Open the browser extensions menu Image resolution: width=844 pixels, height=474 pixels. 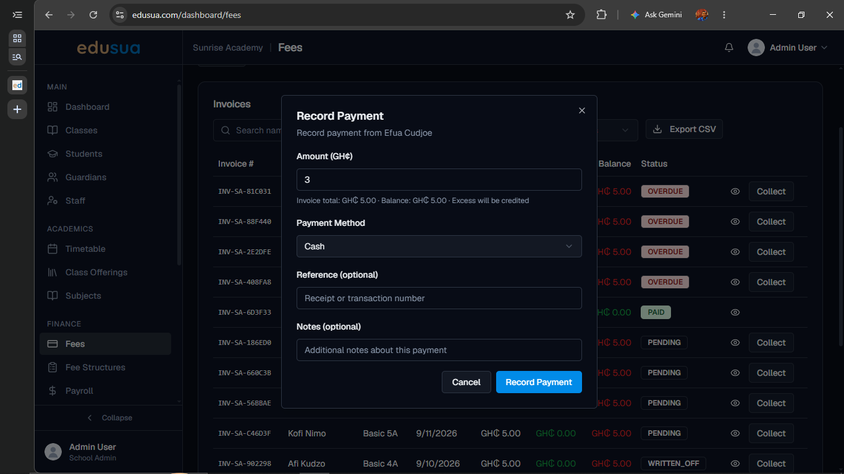tap(601, 15)
